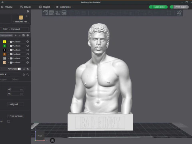192x144 pixels.
Task: Switch to the Device tab
Action: pos(26,7)
